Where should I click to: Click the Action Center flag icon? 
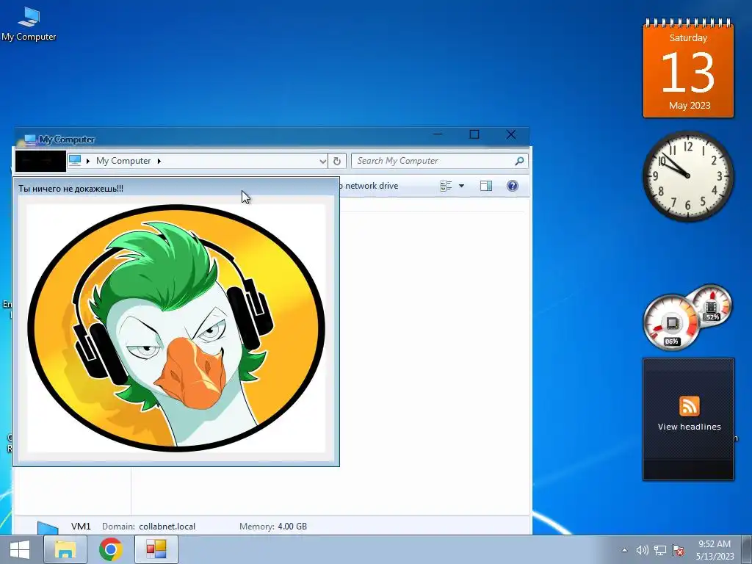tap(678, 550)
